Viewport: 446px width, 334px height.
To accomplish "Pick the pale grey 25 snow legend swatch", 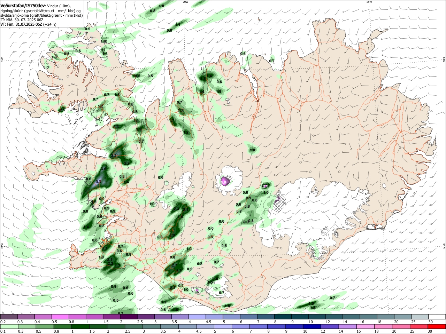I will coord(420,317).
